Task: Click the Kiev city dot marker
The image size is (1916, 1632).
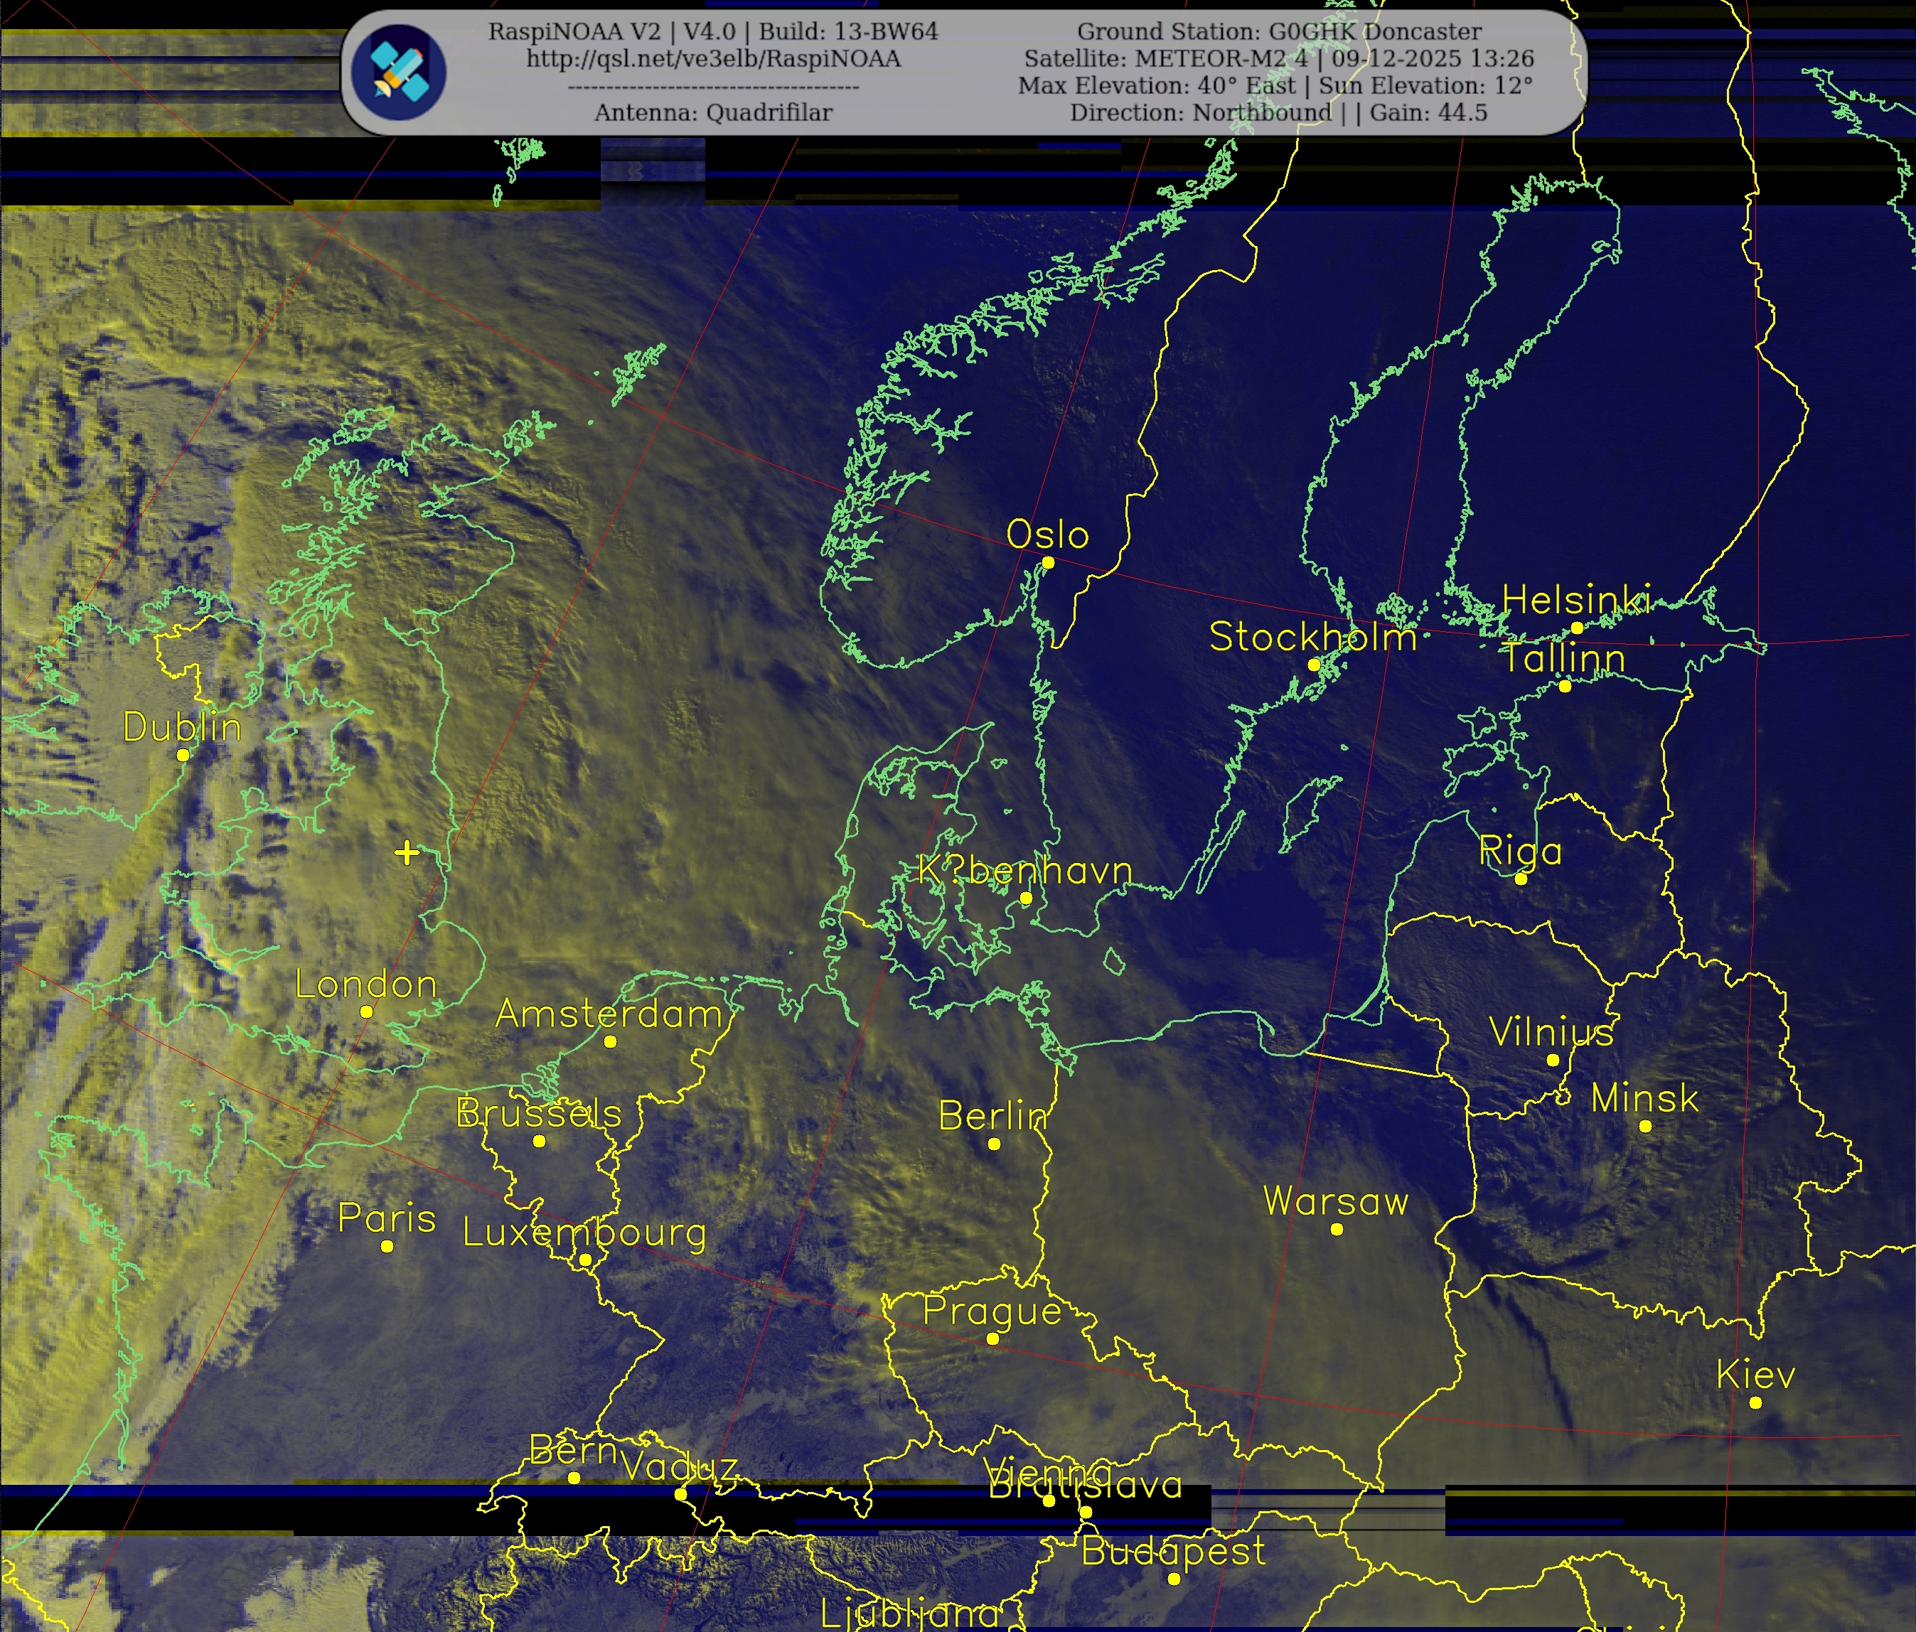Action: point(1755,1402)
